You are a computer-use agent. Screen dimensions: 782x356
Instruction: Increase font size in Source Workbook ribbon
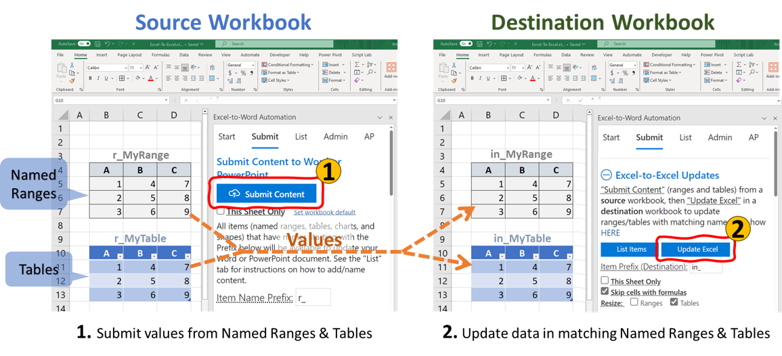(147, 67)
